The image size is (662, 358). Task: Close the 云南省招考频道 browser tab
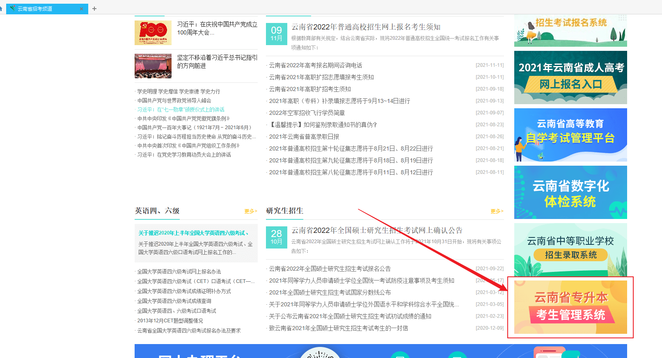coord(81,9)
